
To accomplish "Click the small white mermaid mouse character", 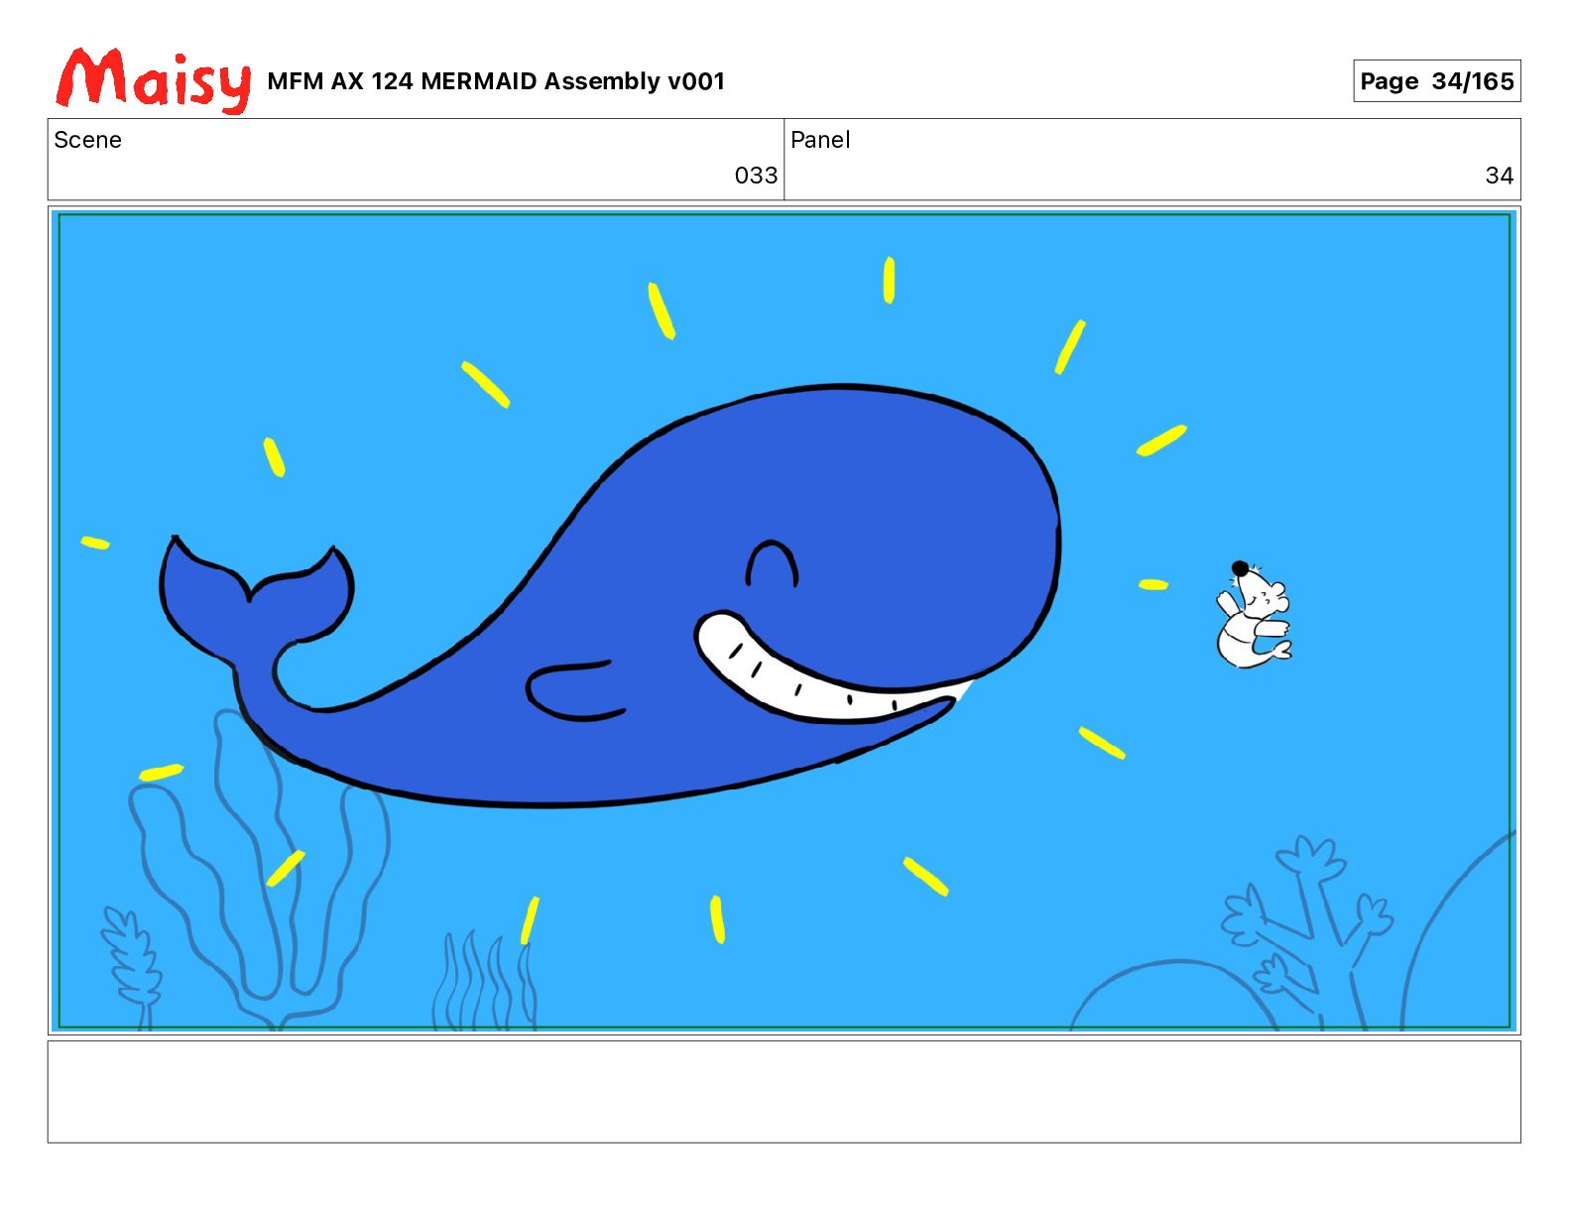I will (x=1253, y=615).
